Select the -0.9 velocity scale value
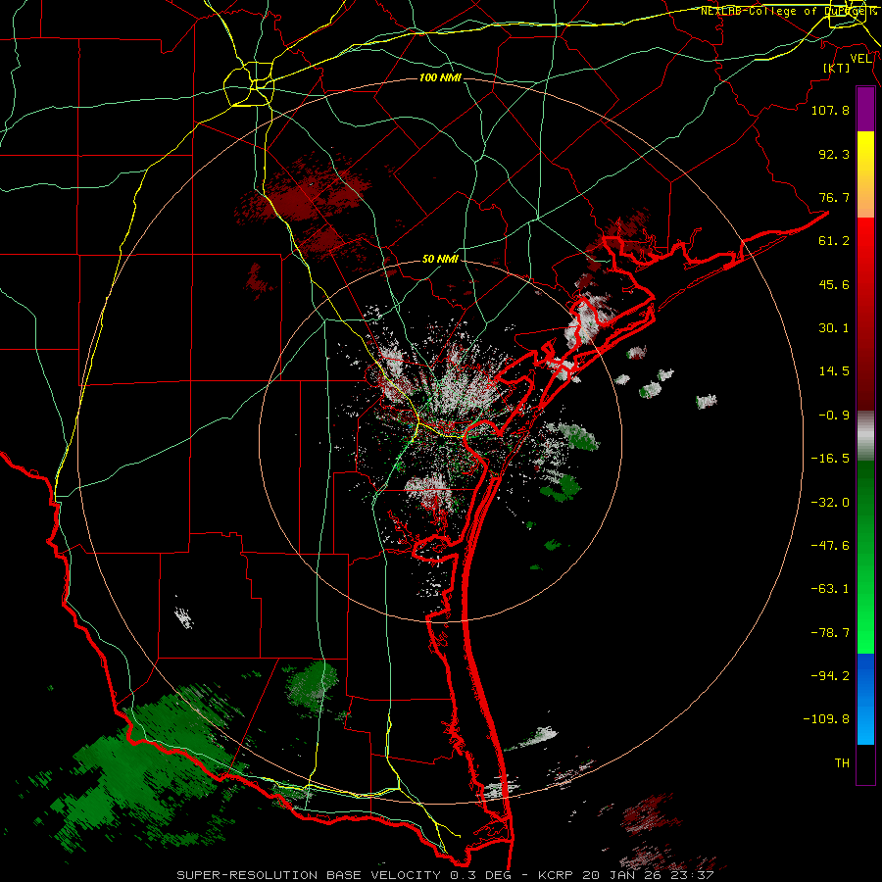 tap(834, 416)
